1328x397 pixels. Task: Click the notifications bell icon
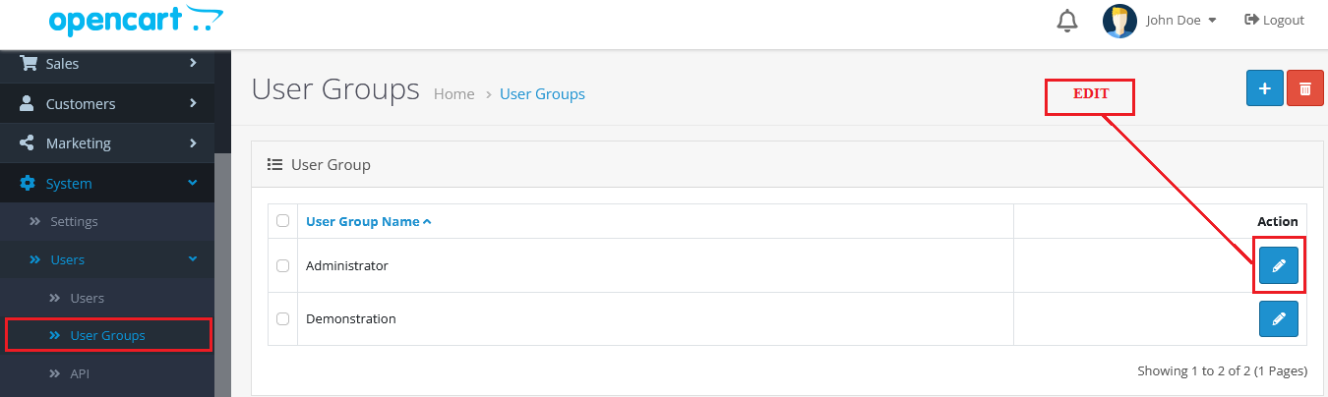click(1067, 21)
